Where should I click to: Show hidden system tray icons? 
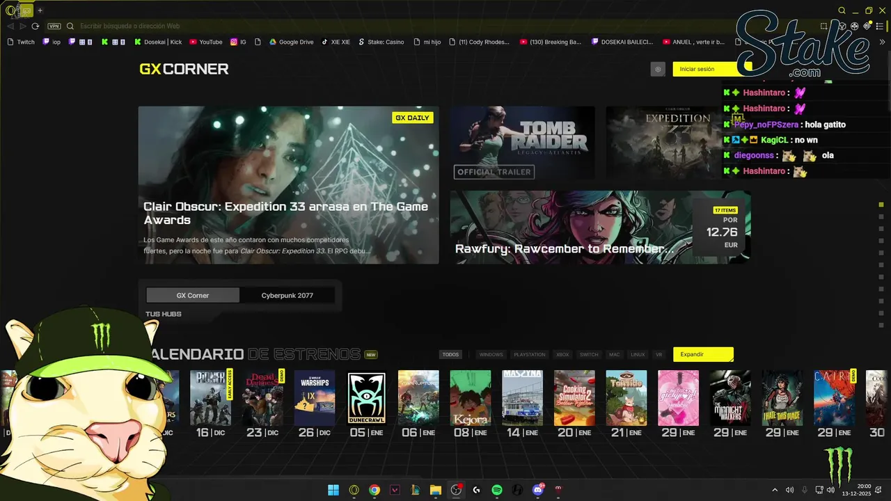point(775,490)
